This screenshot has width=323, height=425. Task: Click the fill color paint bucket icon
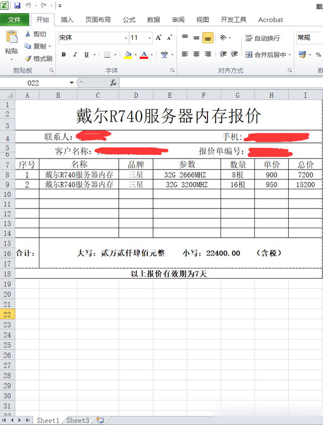click(128, 55)
